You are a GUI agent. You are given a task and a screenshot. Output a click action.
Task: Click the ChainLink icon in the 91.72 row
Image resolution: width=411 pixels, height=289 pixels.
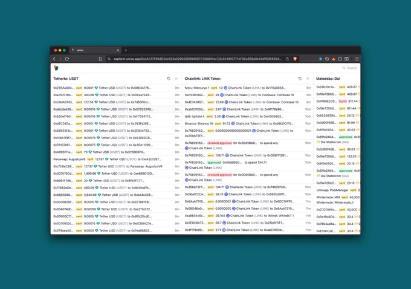point(233,123)
